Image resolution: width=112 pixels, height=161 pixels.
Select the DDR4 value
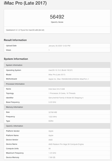51,121
